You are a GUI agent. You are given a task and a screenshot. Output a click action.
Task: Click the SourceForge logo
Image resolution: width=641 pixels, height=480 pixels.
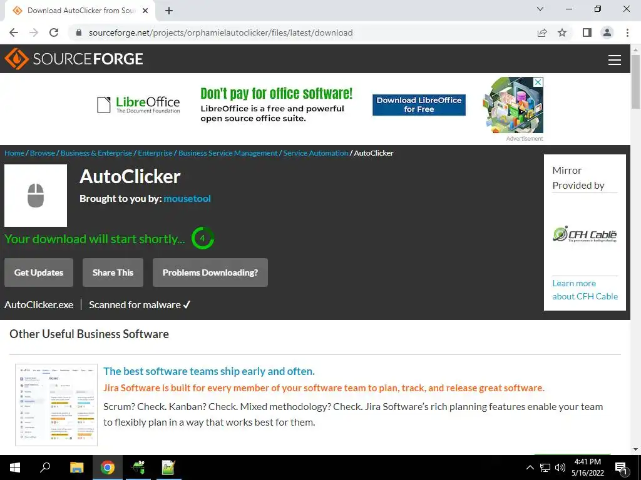pyautogui.click(x=74, y=59)
